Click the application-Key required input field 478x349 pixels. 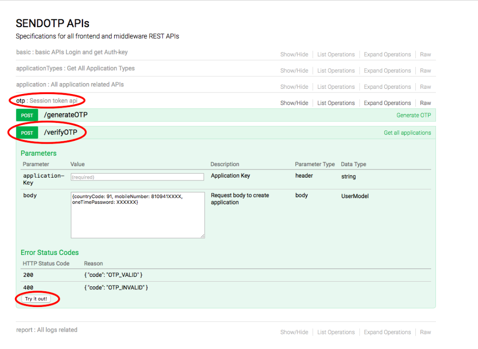point(137,177)
